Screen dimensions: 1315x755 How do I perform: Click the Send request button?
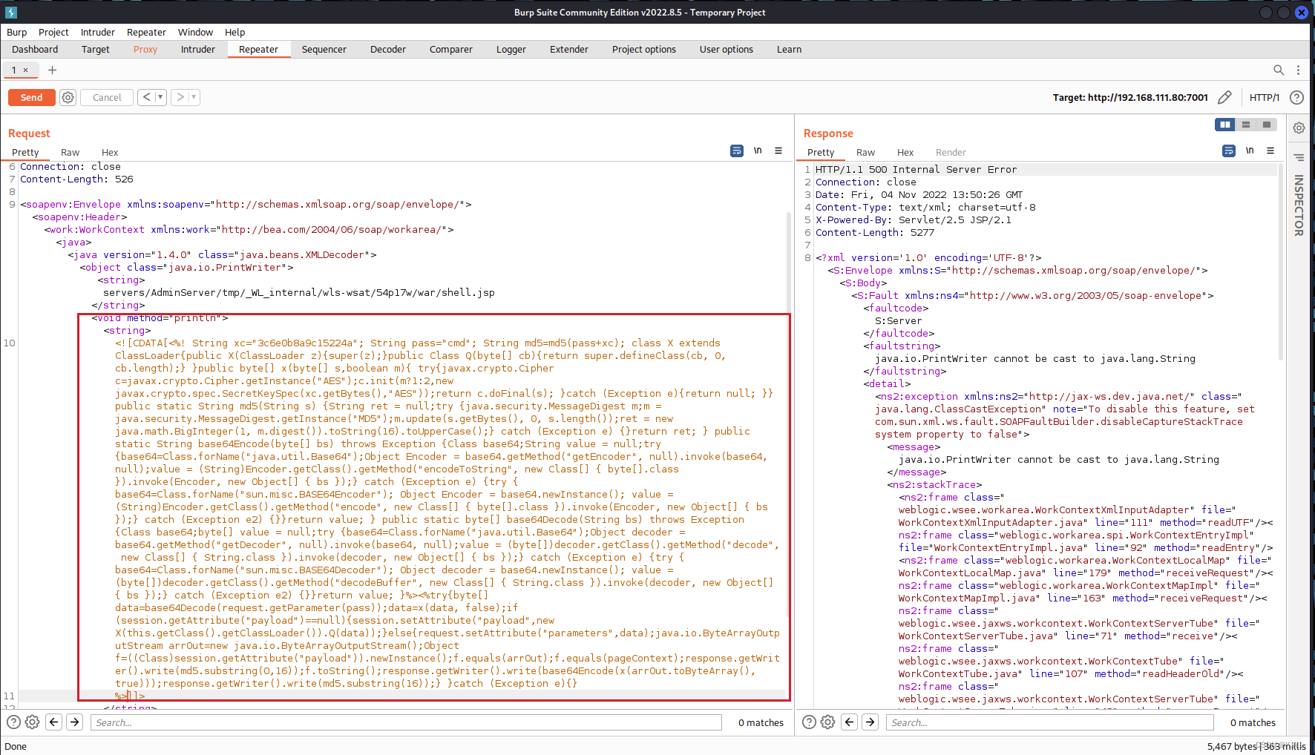[31, 97]
